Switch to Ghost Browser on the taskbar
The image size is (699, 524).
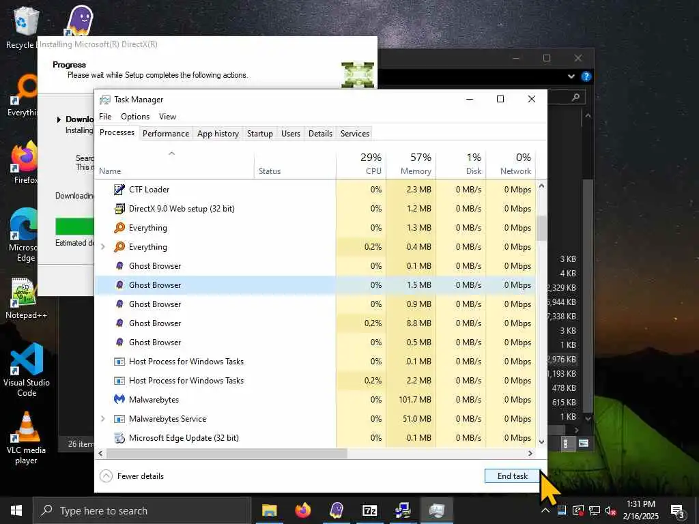coord(336,510)
